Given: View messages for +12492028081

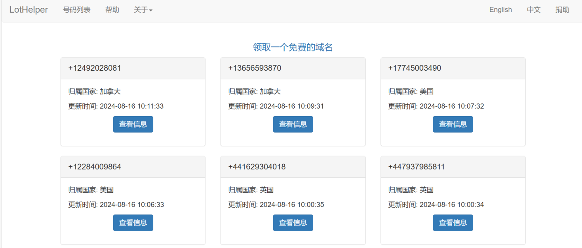Looking at the screenshot, I should pos(133,124).
